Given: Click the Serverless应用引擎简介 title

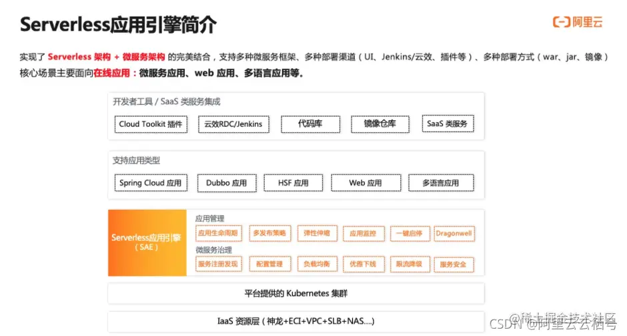Looking at the screenshot, I should (x=118, y=25).
